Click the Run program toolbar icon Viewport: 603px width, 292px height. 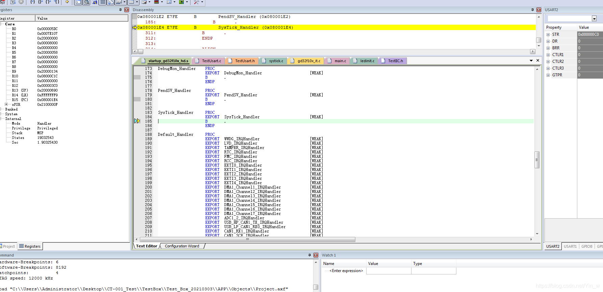point(12,2)
